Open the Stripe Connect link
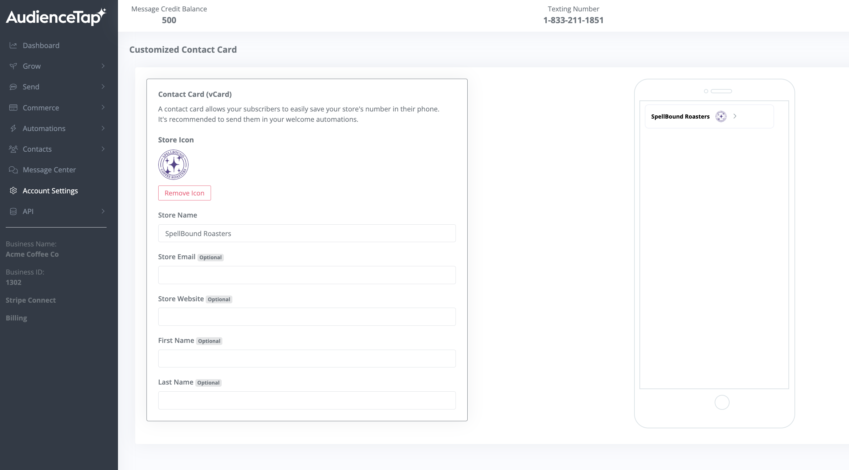The height and width of the screenshot is (470, 849). (x=31, y=300)
